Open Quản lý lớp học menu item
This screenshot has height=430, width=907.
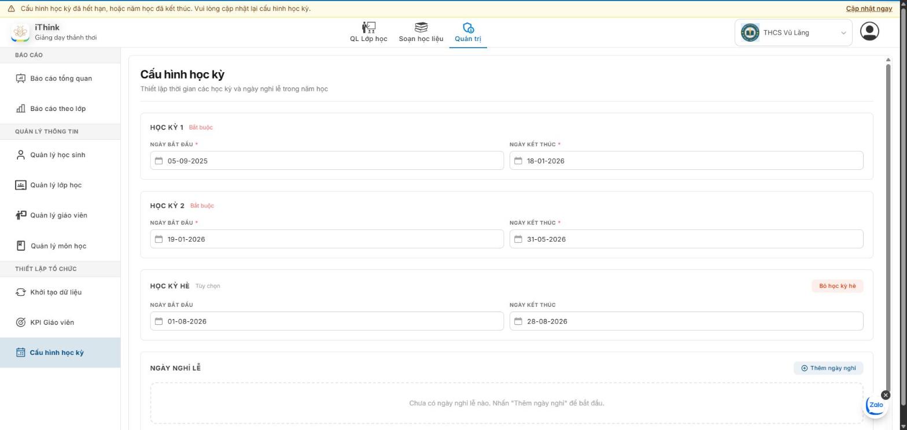point(60,185)
